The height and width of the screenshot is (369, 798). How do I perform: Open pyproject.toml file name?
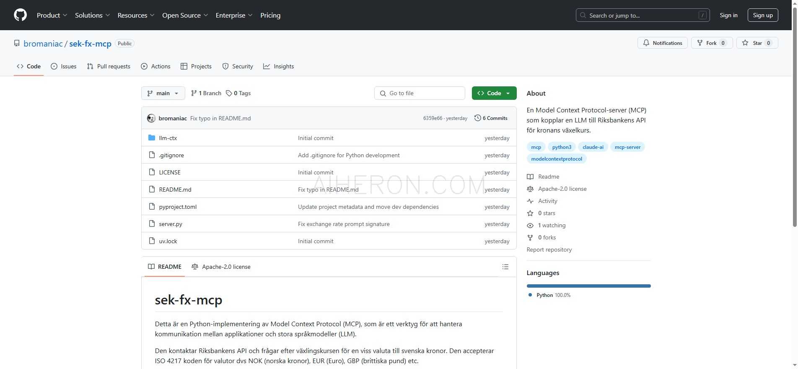coord(178,207)
